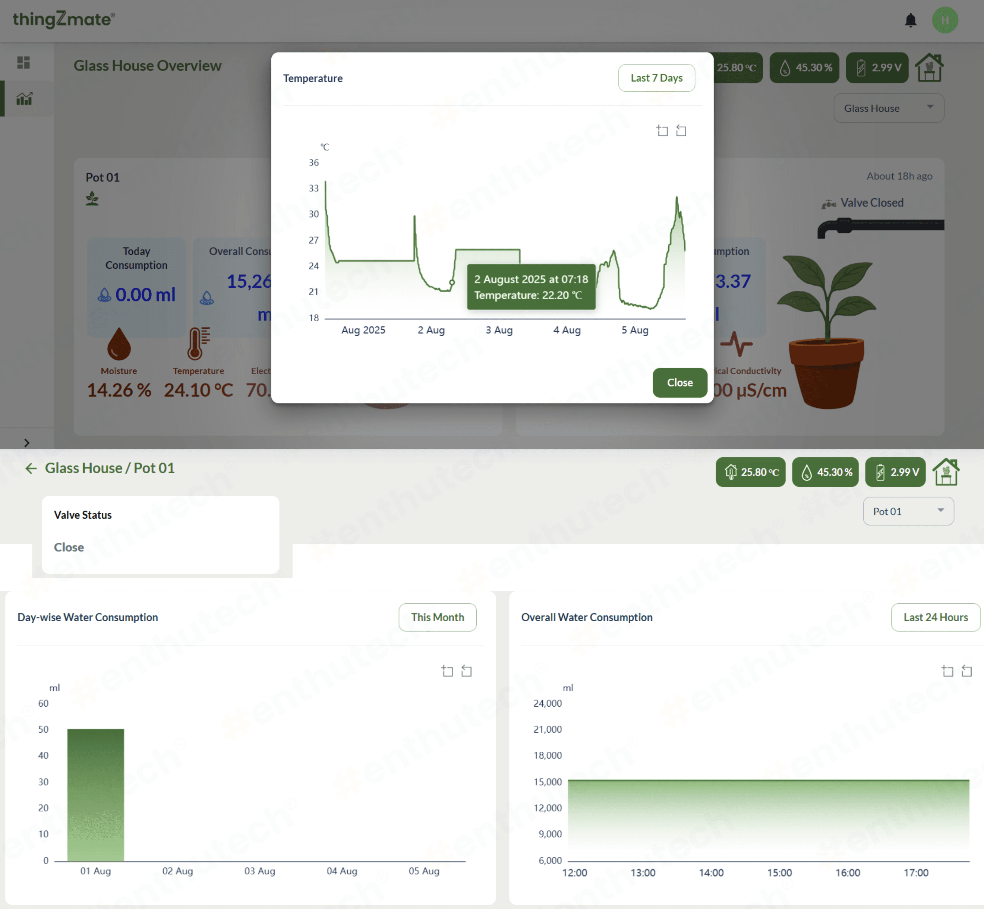Screen dimensions: 984x909
Task: Change Overall Water Consumption range Last 24 Hours
Action: 935,617
